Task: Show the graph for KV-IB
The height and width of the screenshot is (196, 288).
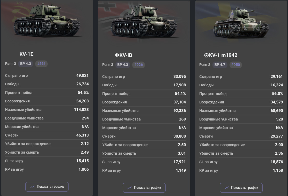Action: click(144, 188)
